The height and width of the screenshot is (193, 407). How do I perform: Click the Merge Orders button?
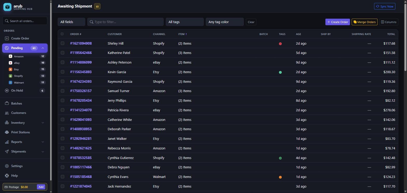(364, 22)
